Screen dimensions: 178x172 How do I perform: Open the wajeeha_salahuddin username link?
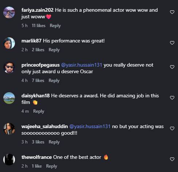[x=44, y=127]
